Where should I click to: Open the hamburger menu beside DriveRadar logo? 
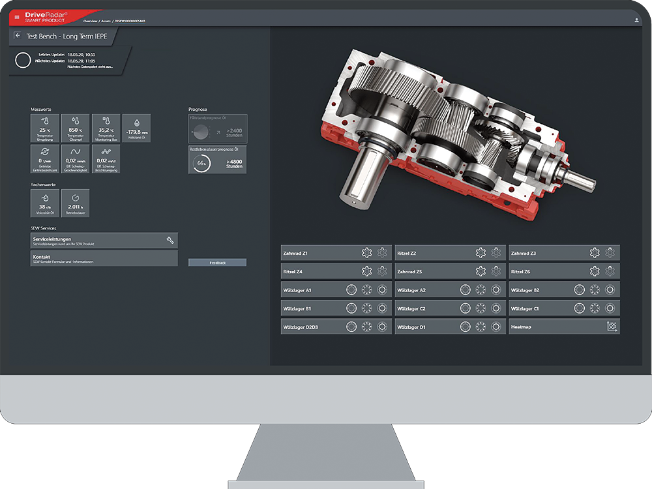click(x=17, y=18)
